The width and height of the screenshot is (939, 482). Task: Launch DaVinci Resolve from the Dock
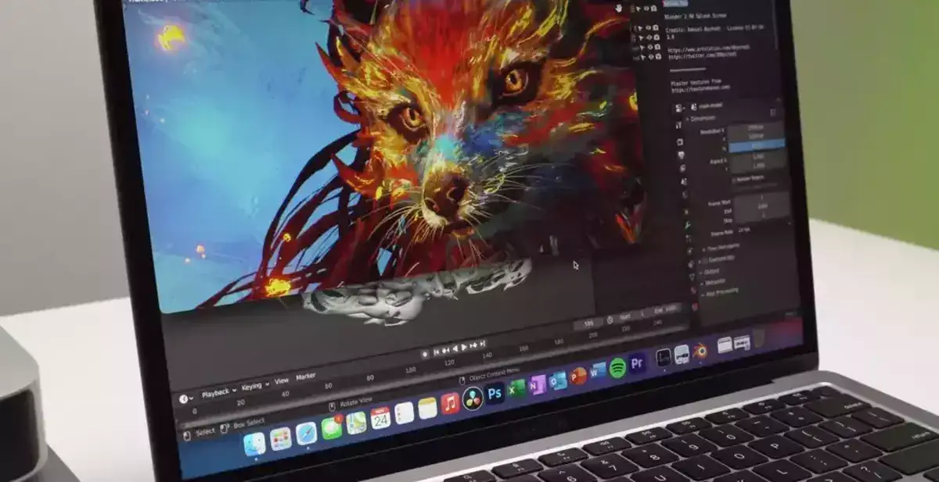point(473,398)
